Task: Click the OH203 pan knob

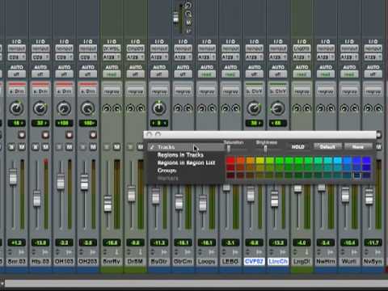Action: pyautogui.click(x=88, y=108)
